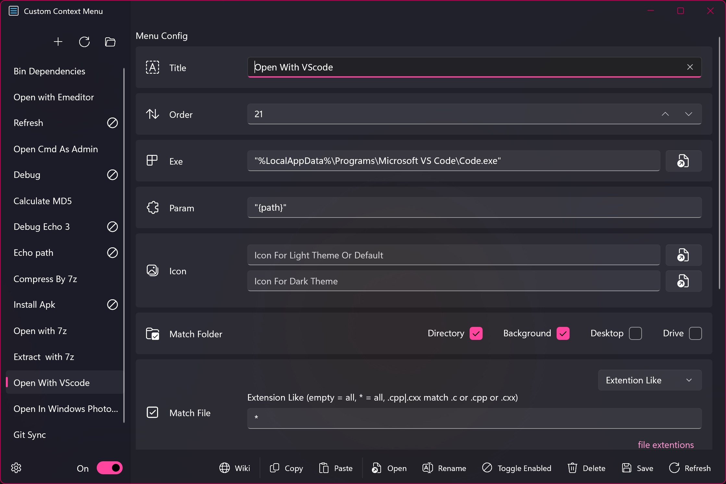Viewport: 726px width, 484px height.
Task: Select the Calculate MD5 sidebar item
Action: (42, 201)
